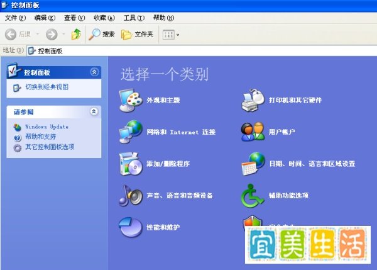Open the 查看(V) menu
The height and width of the screenshot is (270, 377).
(75, 18)
